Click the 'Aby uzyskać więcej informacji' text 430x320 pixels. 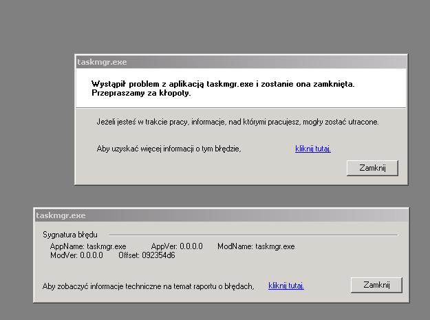pos(169,149)
